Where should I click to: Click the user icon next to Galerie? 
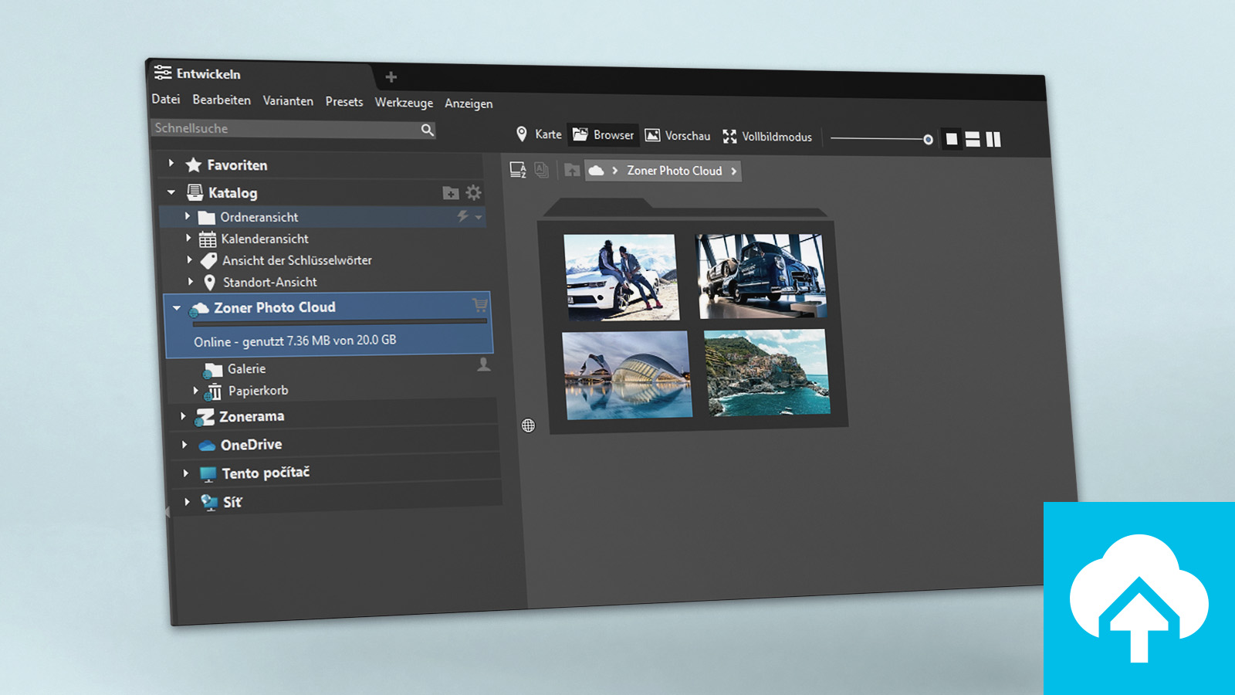coord(484,364)
